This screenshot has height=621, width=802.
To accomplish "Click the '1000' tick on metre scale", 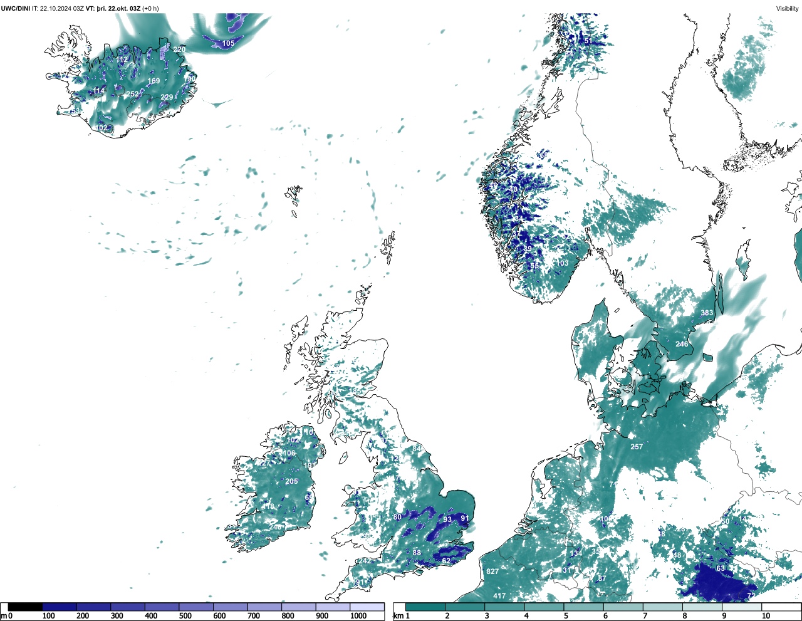I will pos(358,616).
